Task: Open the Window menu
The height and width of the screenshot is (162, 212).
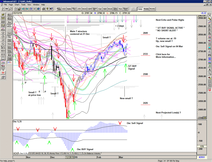Action: tap(36, 5)
